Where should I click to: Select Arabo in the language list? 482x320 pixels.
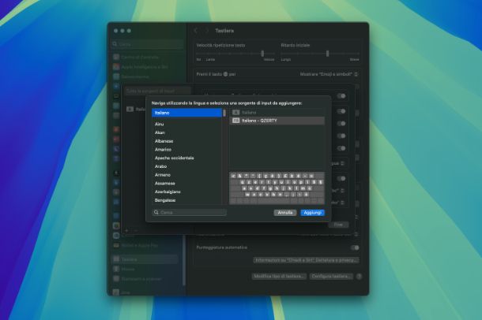point(163,166)
